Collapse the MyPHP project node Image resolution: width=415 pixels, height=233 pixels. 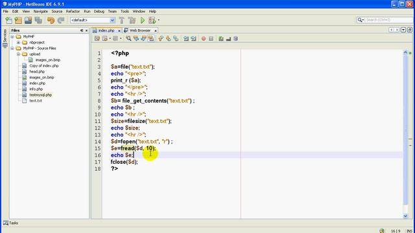(12, 36)
